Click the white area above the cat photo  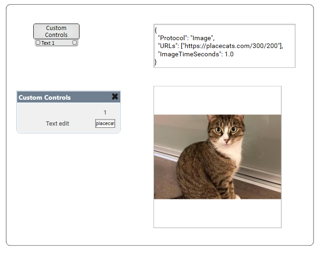[217, 100]
